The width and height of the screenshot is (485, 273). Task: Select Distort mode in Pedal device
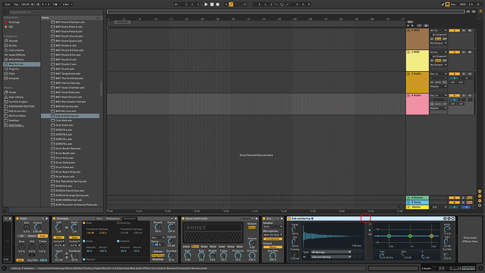[32, 236]
